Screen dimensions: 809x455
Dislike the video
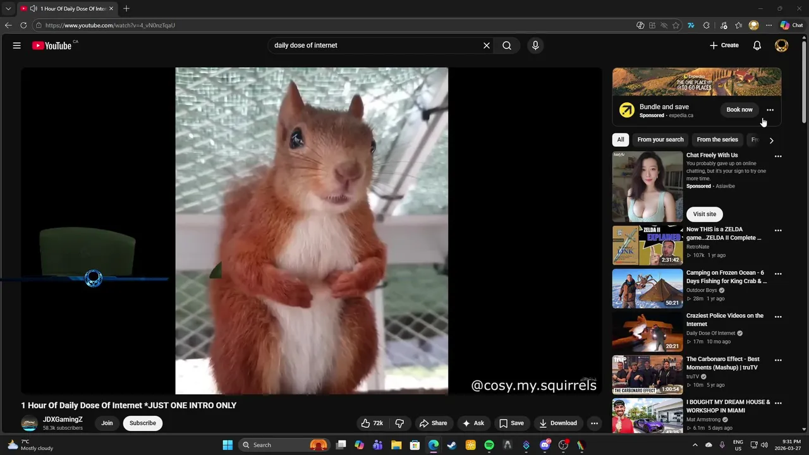coord(399,423)
